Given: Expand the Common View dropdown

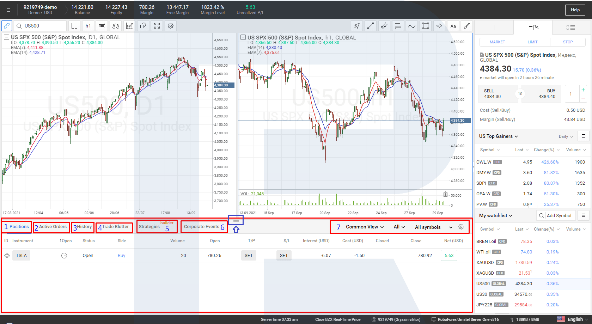Looking at the screenshot, I should click(365, 227).
